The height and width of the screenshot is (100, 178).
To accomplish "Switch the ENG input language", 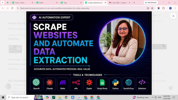I will coord(160,97).
